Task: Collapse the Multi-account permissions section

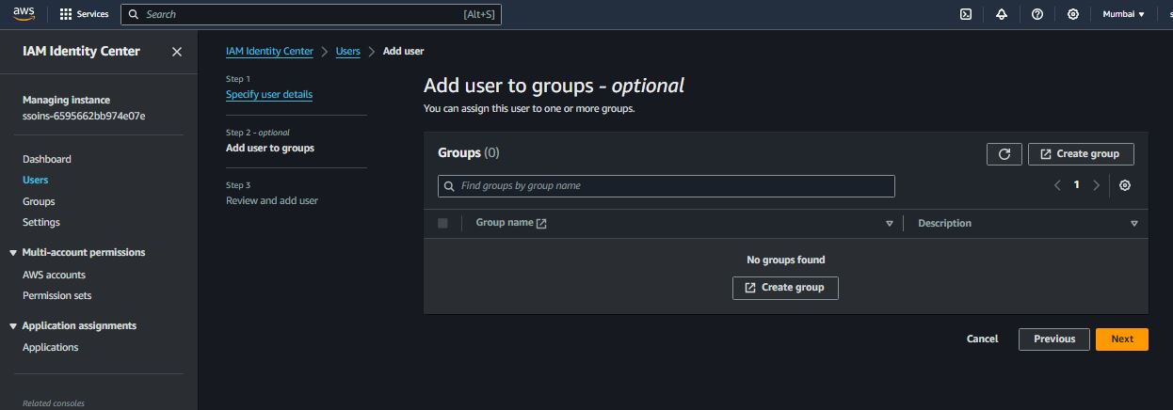Action: pyautogui.click(x=13, y=252)
